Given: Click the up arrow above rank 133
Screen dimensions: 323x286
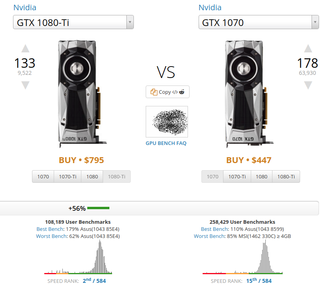Looking at the screenshot, I should 25,48.
